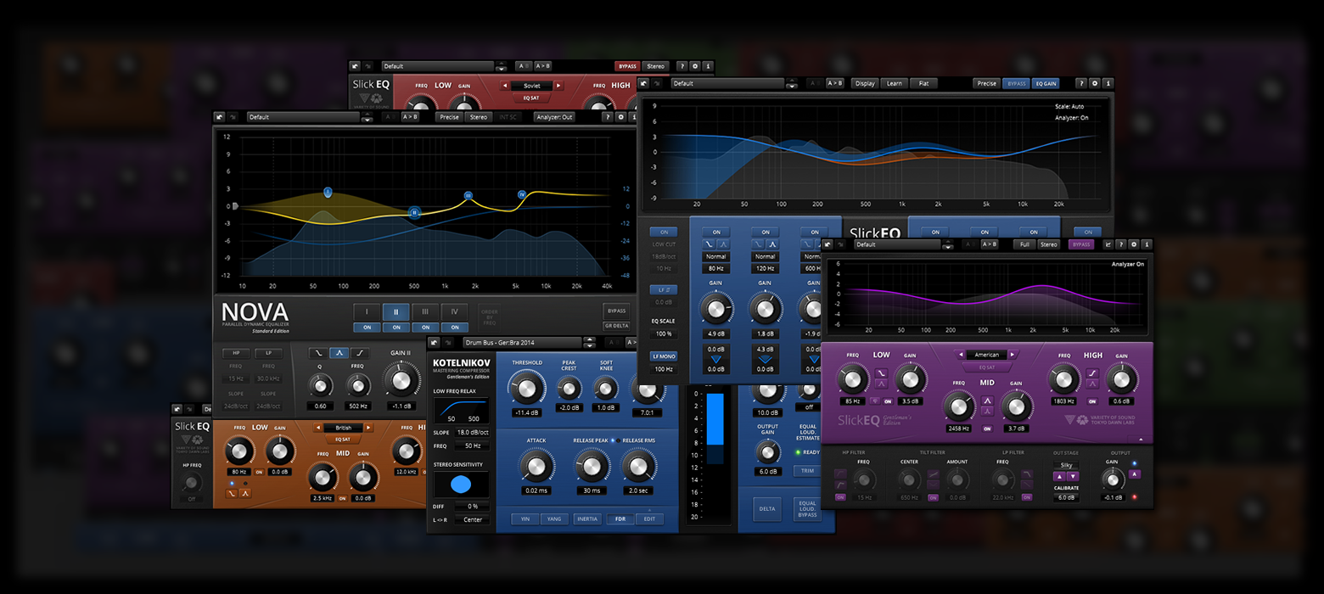Click the analyzer curve icon on purple SlickEQ titlebar
The width and height of the screenshot is (1324, 594).
coord(1107,244)
